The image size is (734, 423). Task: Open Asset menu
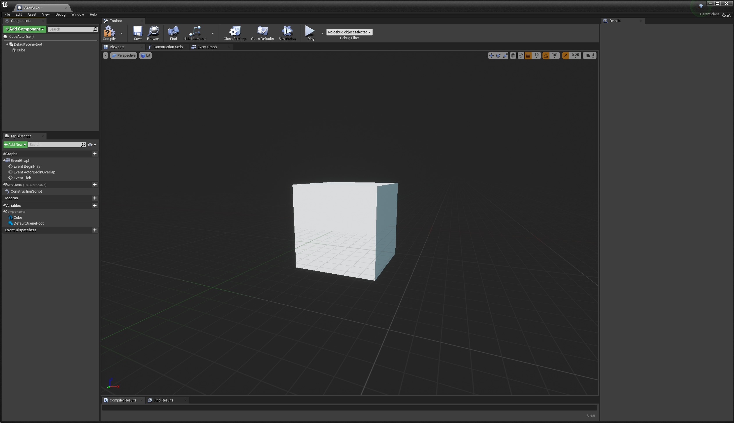tap(32, 15)
